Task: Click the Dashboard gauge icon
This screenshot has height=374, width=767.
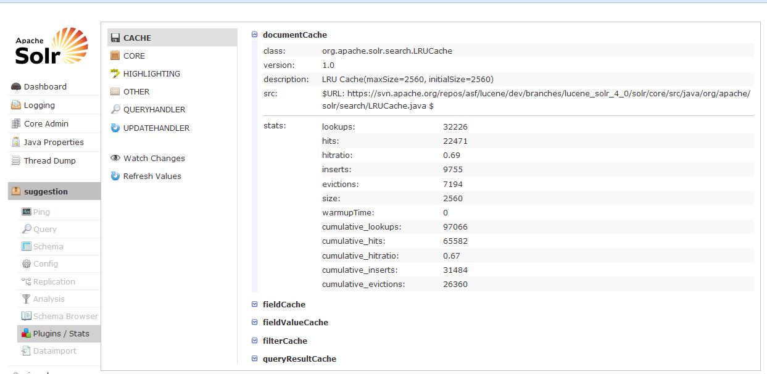Action: click(x=16, y=87)
